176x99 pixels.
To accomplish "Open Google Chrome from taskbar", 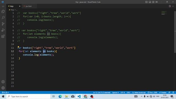I will (86, 97).
